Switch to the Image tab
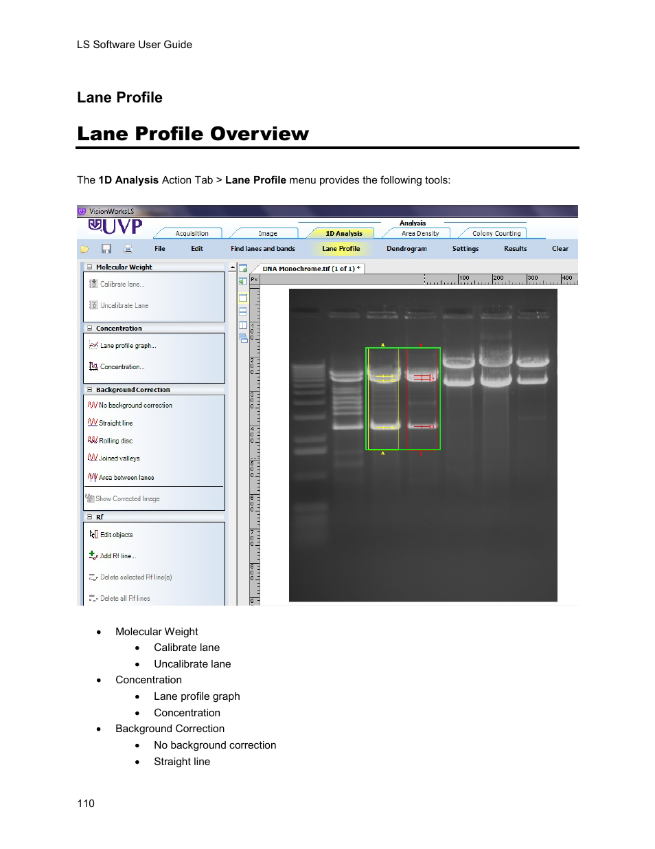The height and width of the screenshot is (849, 655). [268, 233]
